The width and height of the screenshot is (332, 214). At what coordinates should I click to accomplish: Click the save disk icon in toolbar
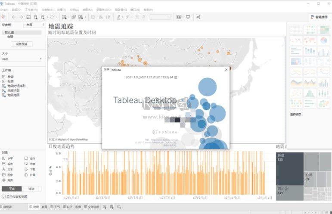tap(28, 17)
